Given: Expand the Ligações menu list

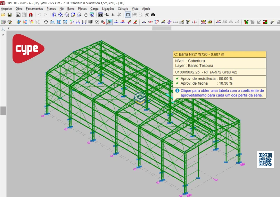Looking at the screenshot, I should pyautogui.click(x=108, y=8).
